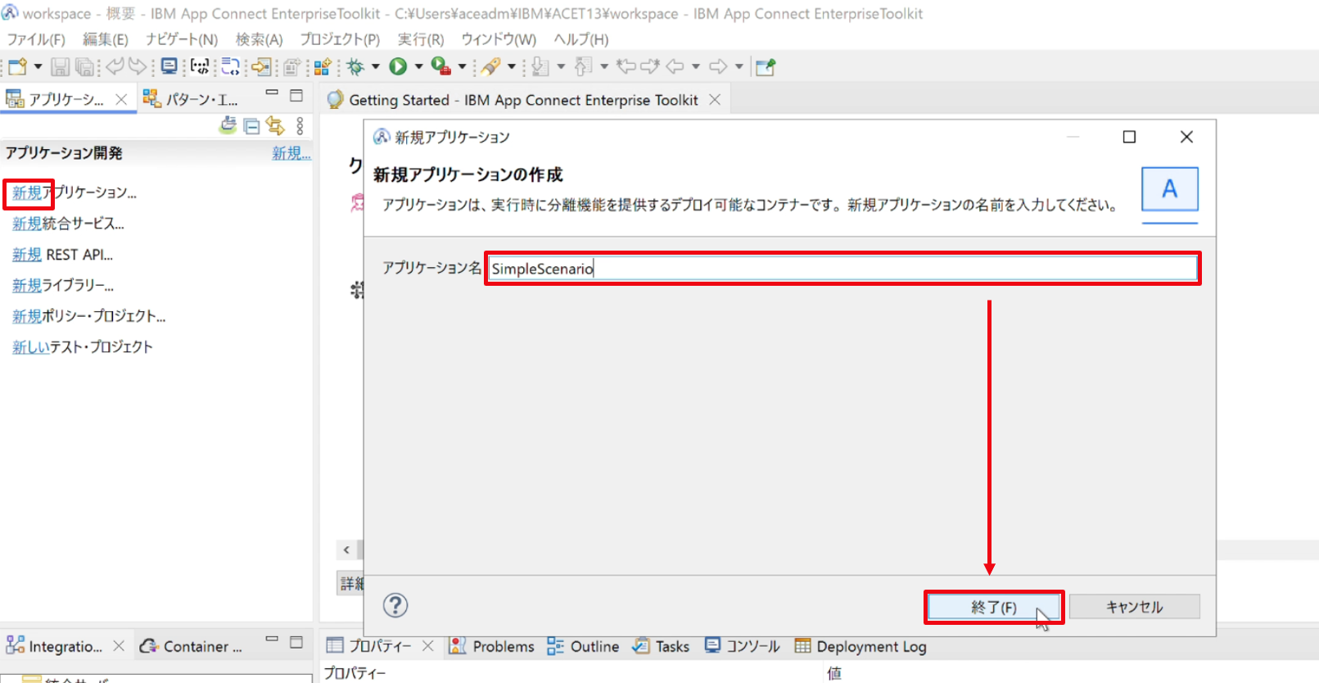Switch to the Deployment Log tab
This screenshot has width=1319, height=683.
pyautogui.click(x=861, y=646)
